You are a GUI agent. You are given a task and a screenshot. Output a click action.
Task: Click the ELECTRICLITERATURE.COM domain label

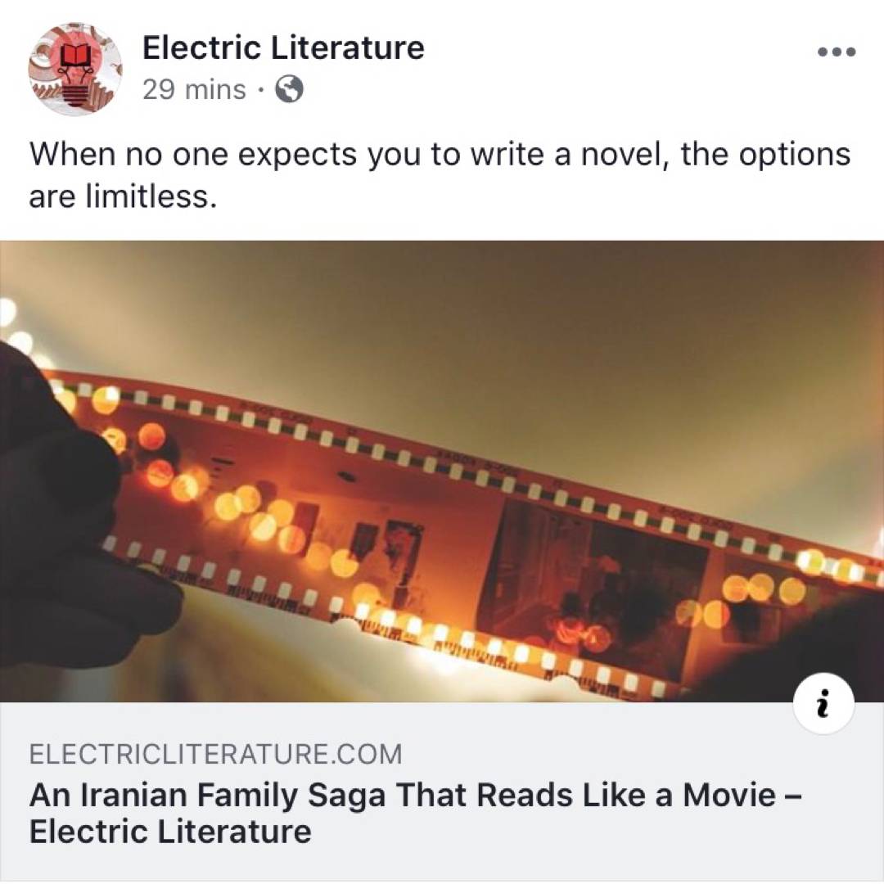[x=216, y=754]
